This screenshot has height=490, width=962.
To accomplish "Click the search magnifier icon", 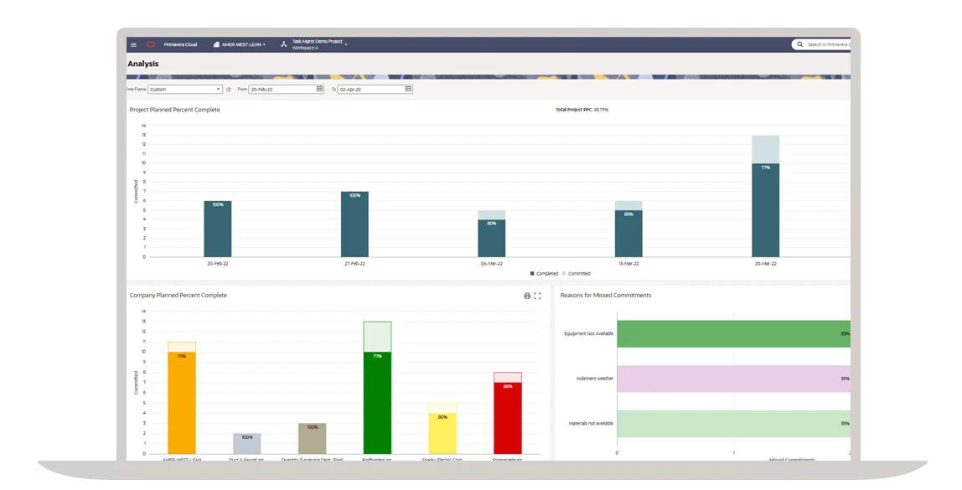I will (x=799, y=44).
